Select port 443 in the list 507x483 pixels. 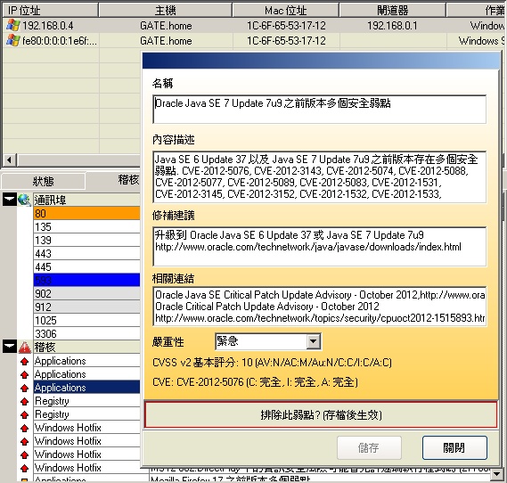[86, 253]
